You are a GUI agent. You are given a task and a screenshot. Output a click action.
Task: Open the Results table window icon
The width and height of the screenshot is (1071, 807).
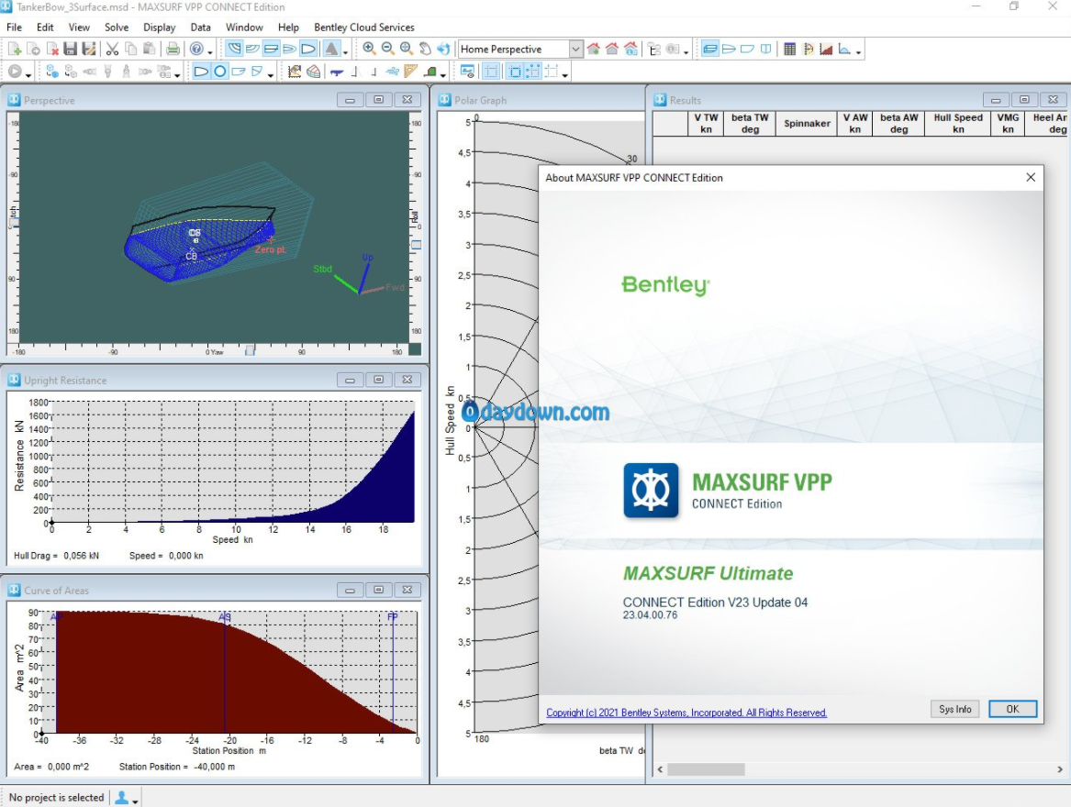click(x=789, y=50)
